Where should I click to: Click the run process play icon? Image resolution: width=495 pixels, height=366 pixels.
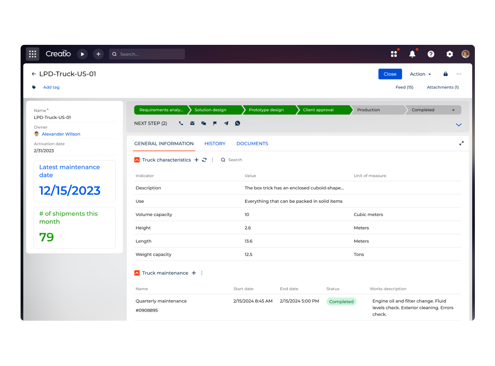click(x=82, y=54)
